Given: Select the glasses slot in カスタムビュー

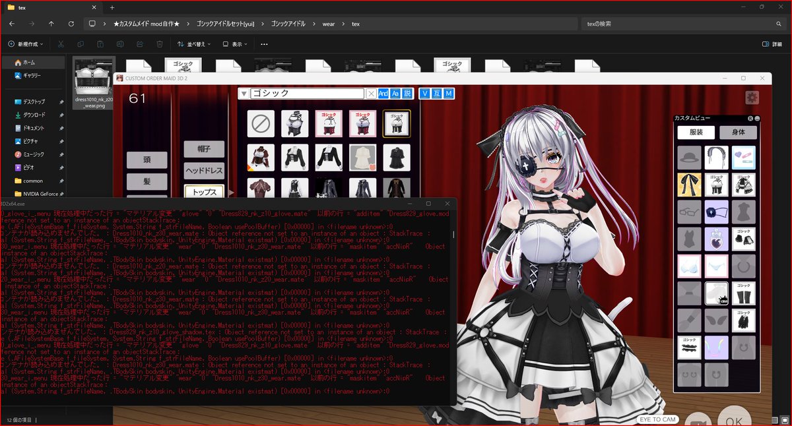Looking at the screenshot, I should point(689,212).
